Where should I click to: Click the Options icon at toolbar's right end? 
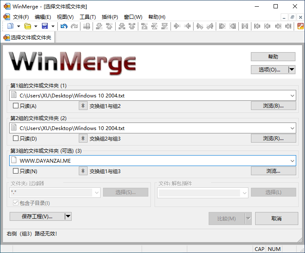[x=300, y=26]
